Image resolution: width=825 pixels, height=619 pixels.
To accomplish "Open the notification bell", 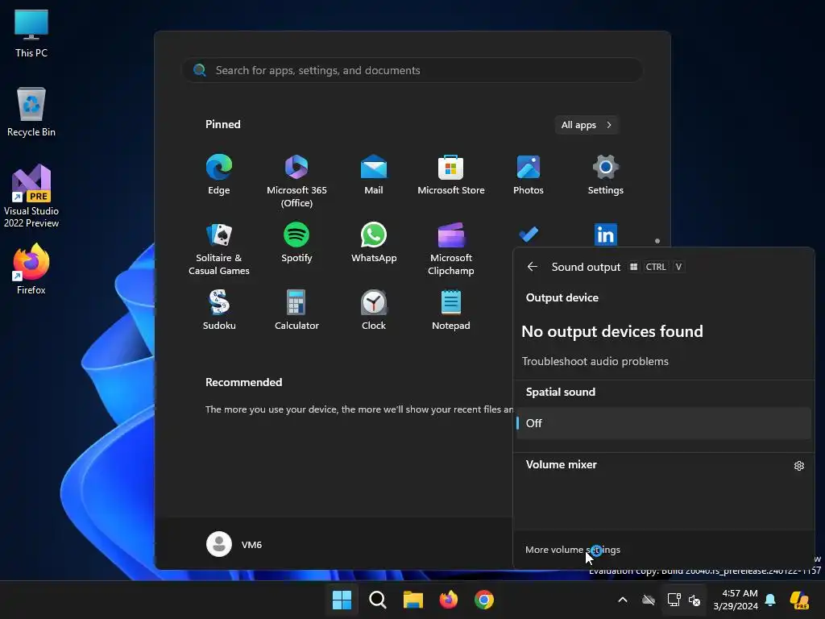I will [x=770, y=600].
